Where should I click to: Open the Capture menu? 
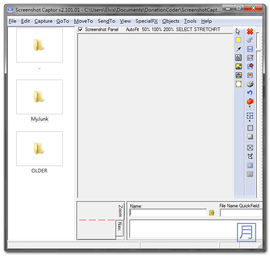click(43, 21)
